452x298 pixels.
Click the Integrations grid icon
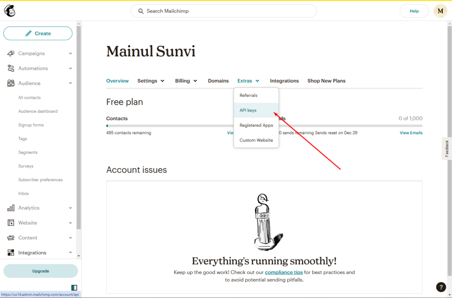tap(11, 252)
